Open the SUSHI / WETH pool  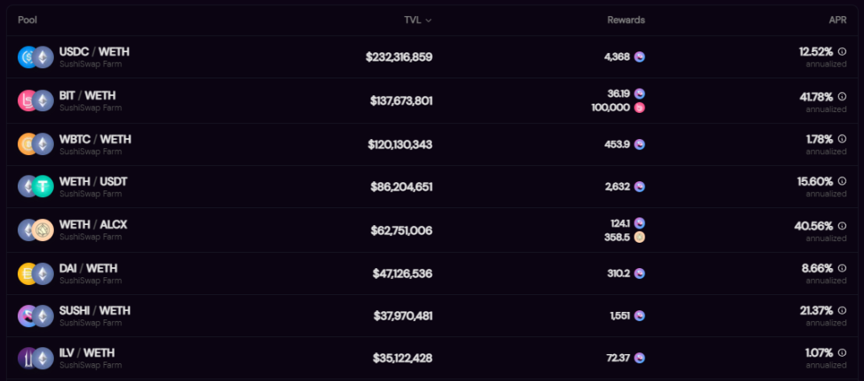[432, 315]
